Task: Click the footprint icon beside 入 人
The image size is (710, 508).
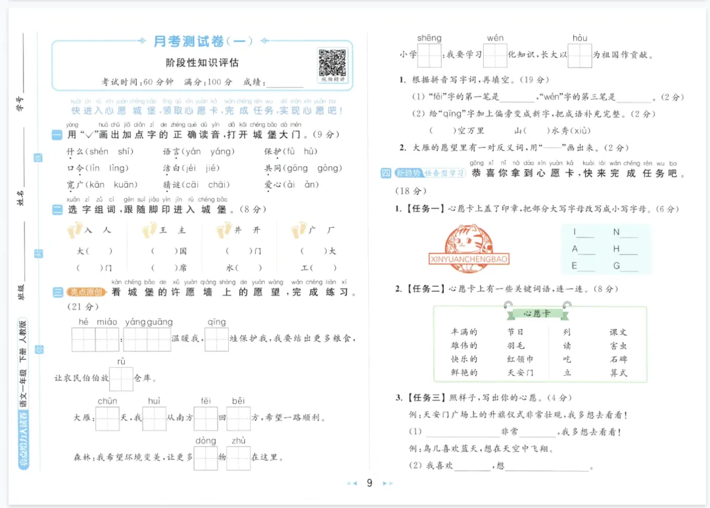Action: pyautogui.click(x=75, y=230)
